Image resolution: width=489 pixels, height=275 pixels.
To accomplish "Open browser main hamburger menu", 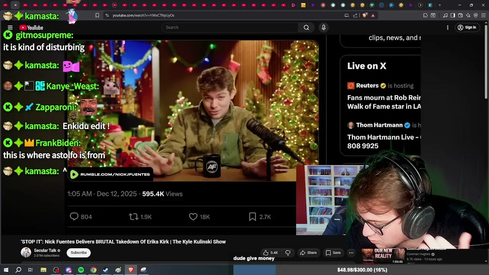I will (x=483, y=15).
